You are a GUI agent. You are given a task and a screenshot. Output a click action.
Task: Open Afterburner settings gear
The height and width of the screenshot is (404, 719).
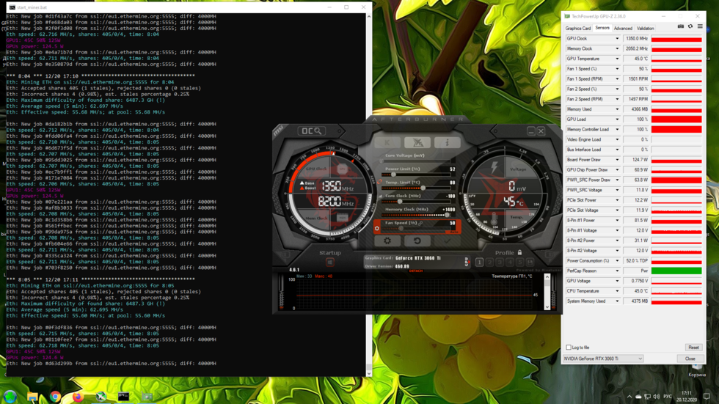click(387, 240)
